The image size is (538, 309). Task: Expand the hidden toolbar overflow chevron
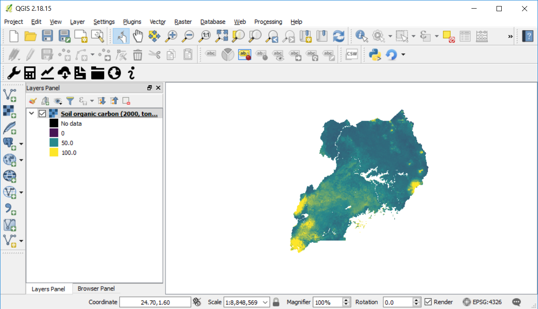pos(510,36)
